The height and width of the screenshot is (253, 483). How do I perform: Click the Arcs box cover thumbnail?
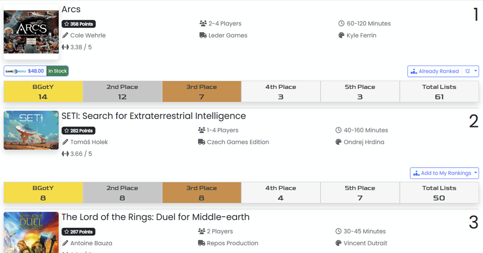(x=31, y=32)
